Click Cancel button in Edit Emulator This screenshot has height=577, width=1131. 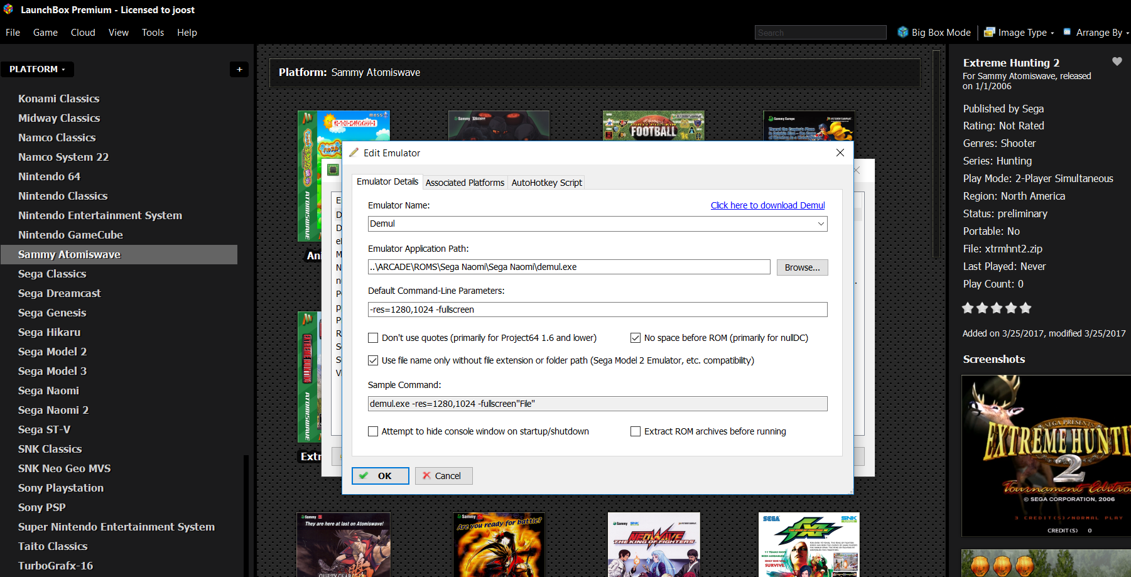443,476
